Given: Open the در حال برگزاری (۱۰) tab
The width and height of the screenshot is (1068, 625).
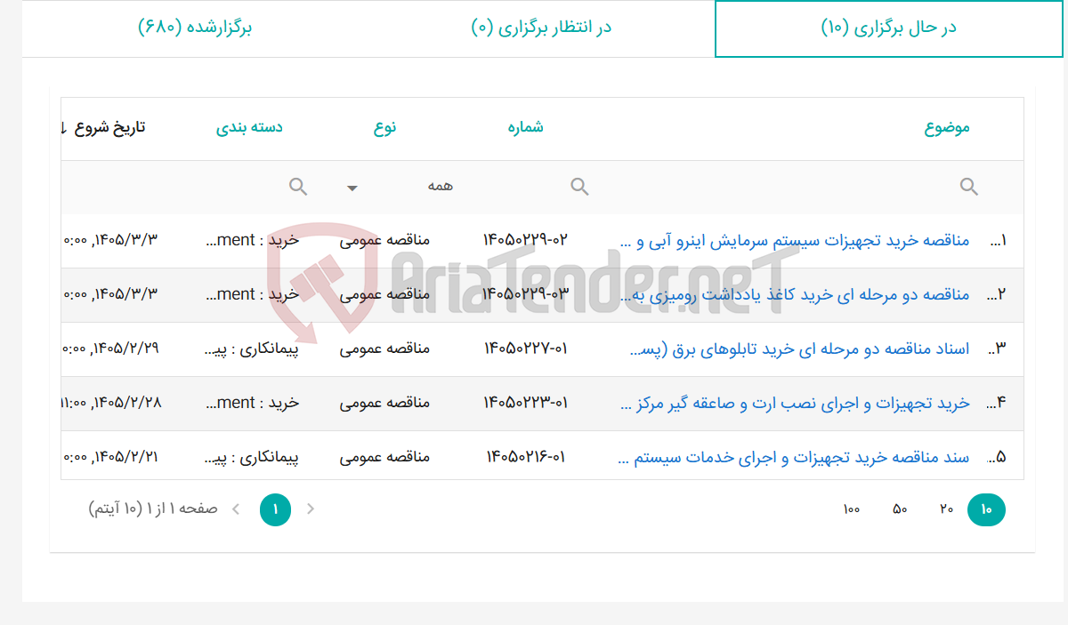Looking at the screenshot, I should click(888, 28).
